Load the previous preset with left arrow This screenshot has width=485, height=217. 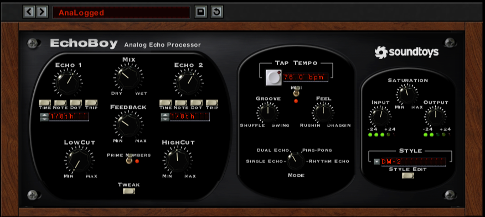click(x=29, y=12)
